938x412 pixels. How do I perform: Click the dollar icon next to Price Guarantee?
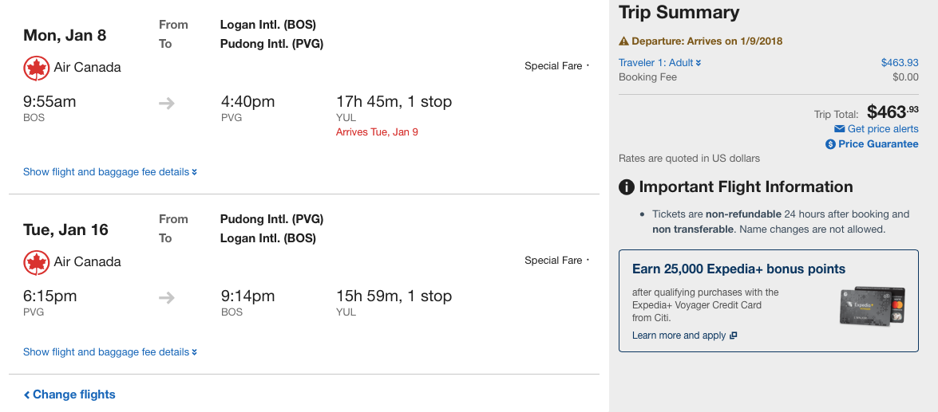[x=830, y=144]
